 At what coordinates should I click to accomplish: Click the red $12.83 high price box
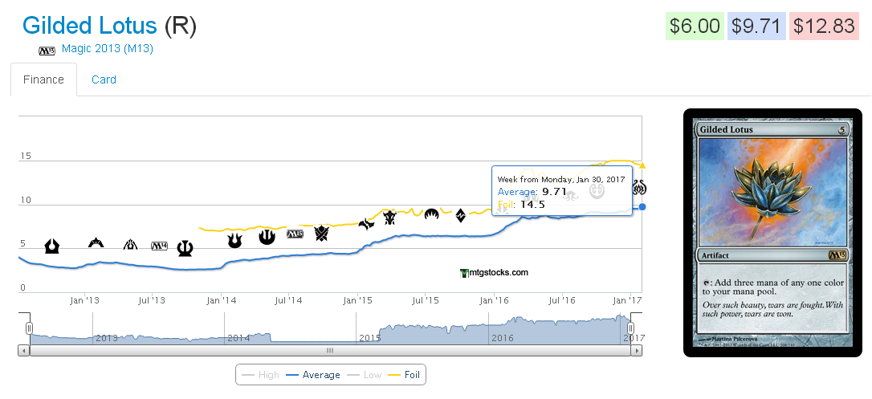824,26
